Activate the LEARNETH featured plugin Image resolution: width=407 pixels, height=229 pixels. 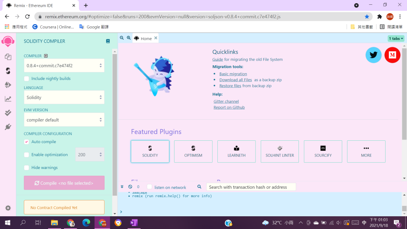point(236,151)
